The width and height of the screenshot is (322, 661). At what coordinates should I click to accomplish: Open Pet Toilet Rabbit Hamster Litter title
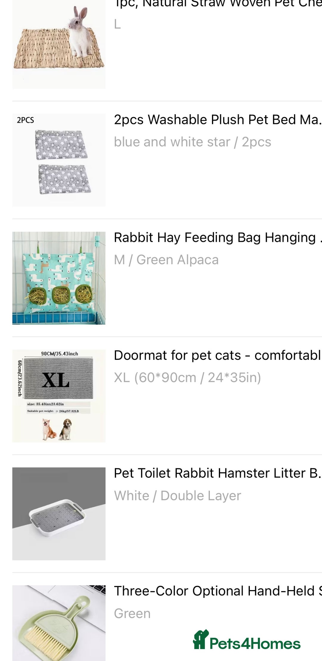pyautogui.click(x=218, y=473)
